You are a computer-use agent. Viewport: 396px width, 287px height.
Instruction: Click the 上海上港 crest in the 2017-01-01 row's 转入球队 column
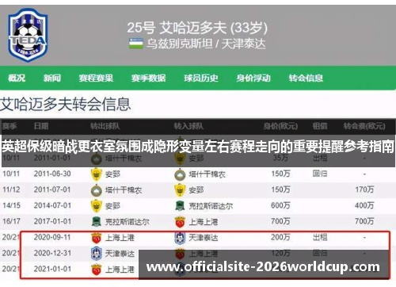tap(180, 222)
